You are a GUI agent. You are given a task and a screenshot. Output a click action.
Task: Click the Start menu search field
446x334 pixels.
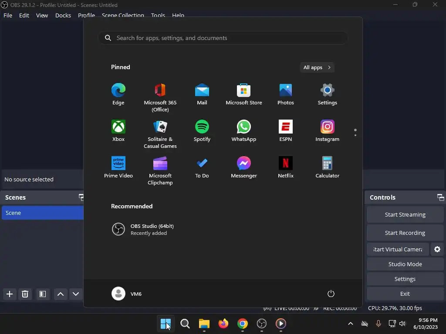pos(223,38)
